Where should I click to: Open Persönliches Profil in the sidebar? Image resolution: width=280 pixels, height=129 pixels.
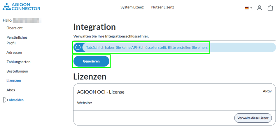coord(17,40)
